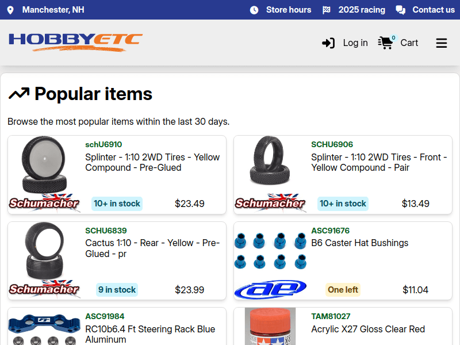Select the Log in text link
This screenshot has height=345, width=460.
click(355, 43)
